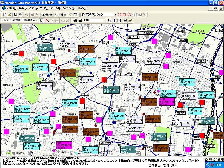Open a file with the folder icon
The image size is (224, 168).
coord(9,15)
